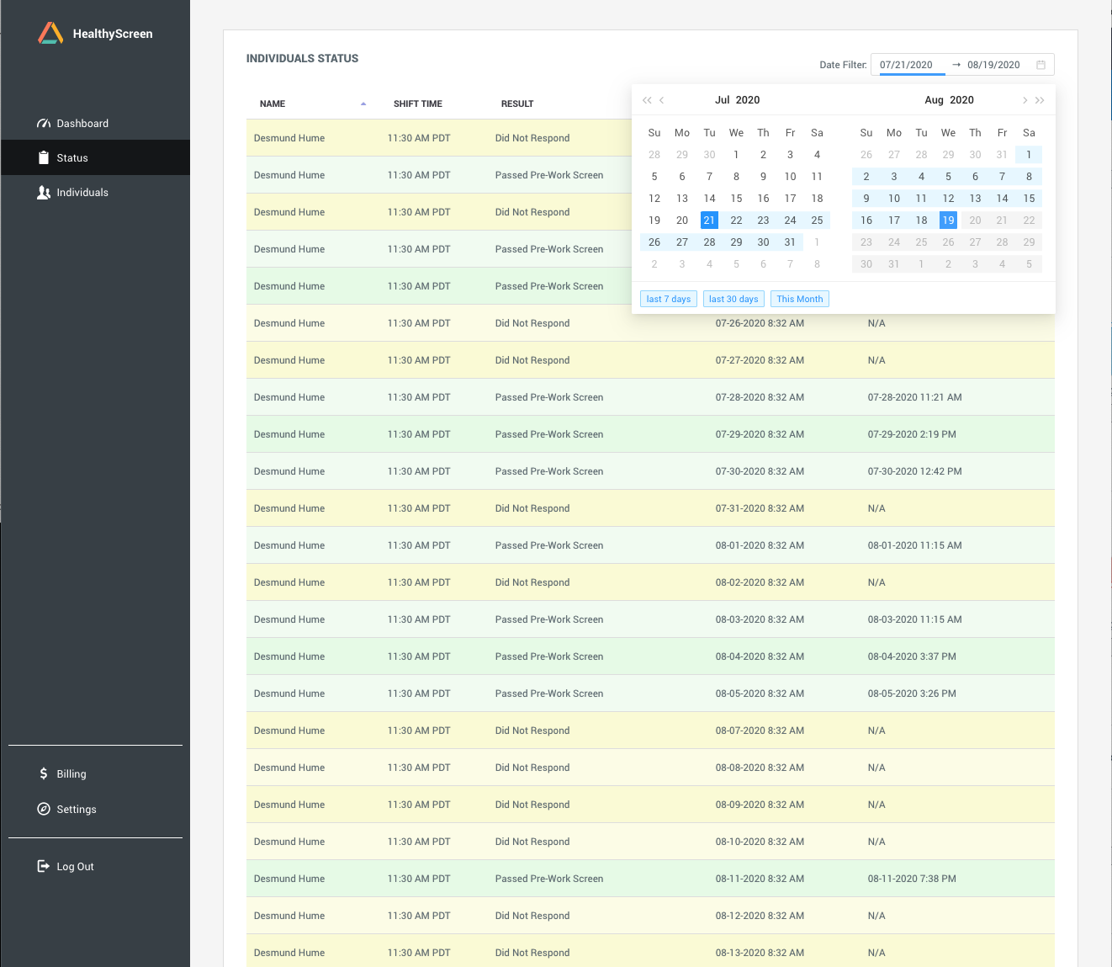Click the calendar icon in date filter
The width and height of the screenshot is (1112, 967).
point(1041,65)
